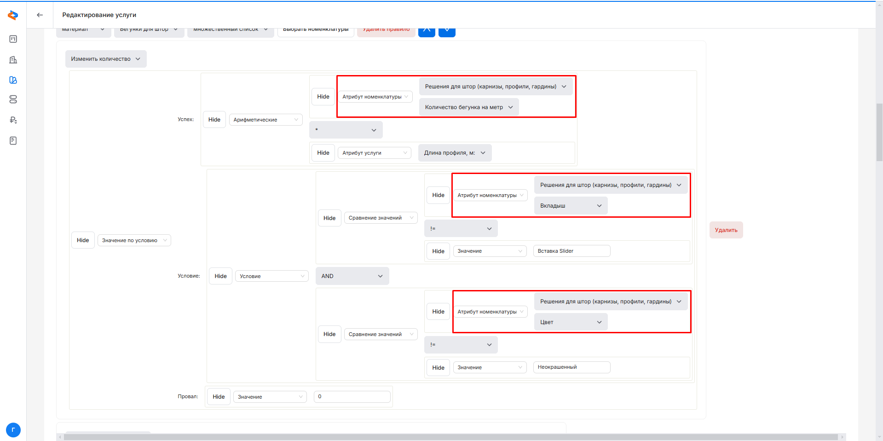Toggle Hide beside Значение по условию
Viewport: 883px width, 441px height.
[x=83, y=240]
